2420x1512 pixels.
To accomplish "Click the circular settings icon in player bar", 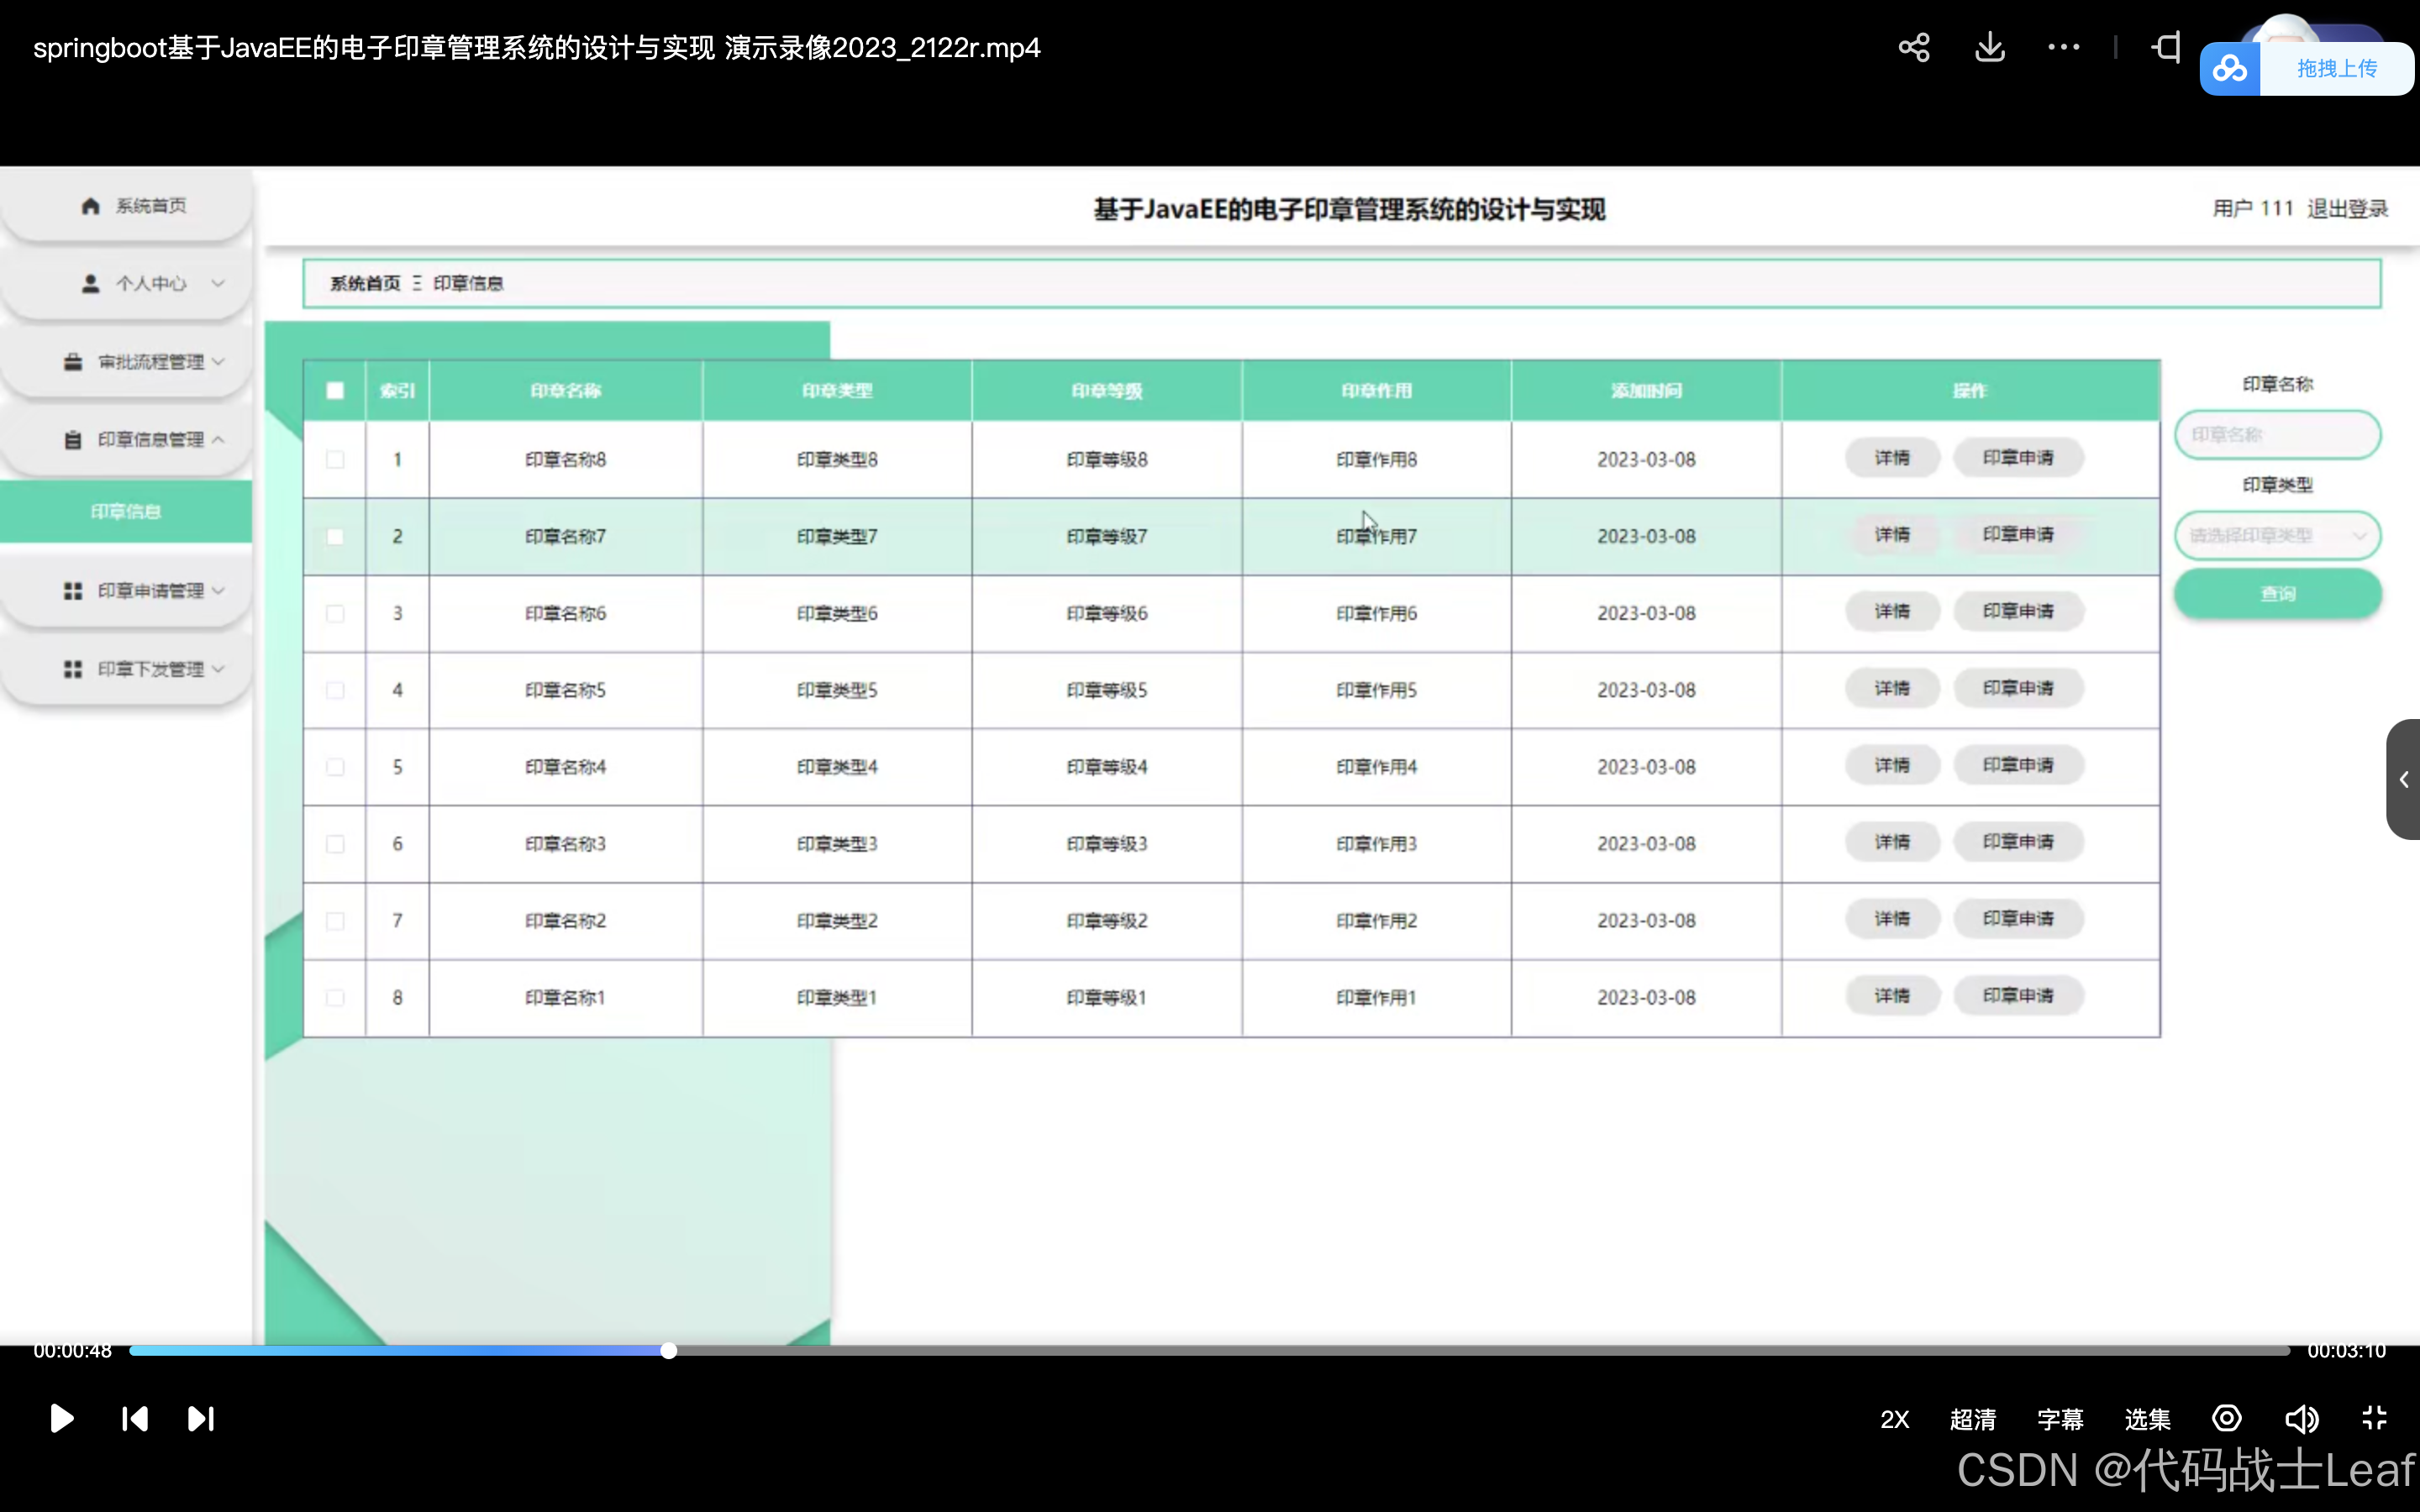I will (x=2227, y=1418).
